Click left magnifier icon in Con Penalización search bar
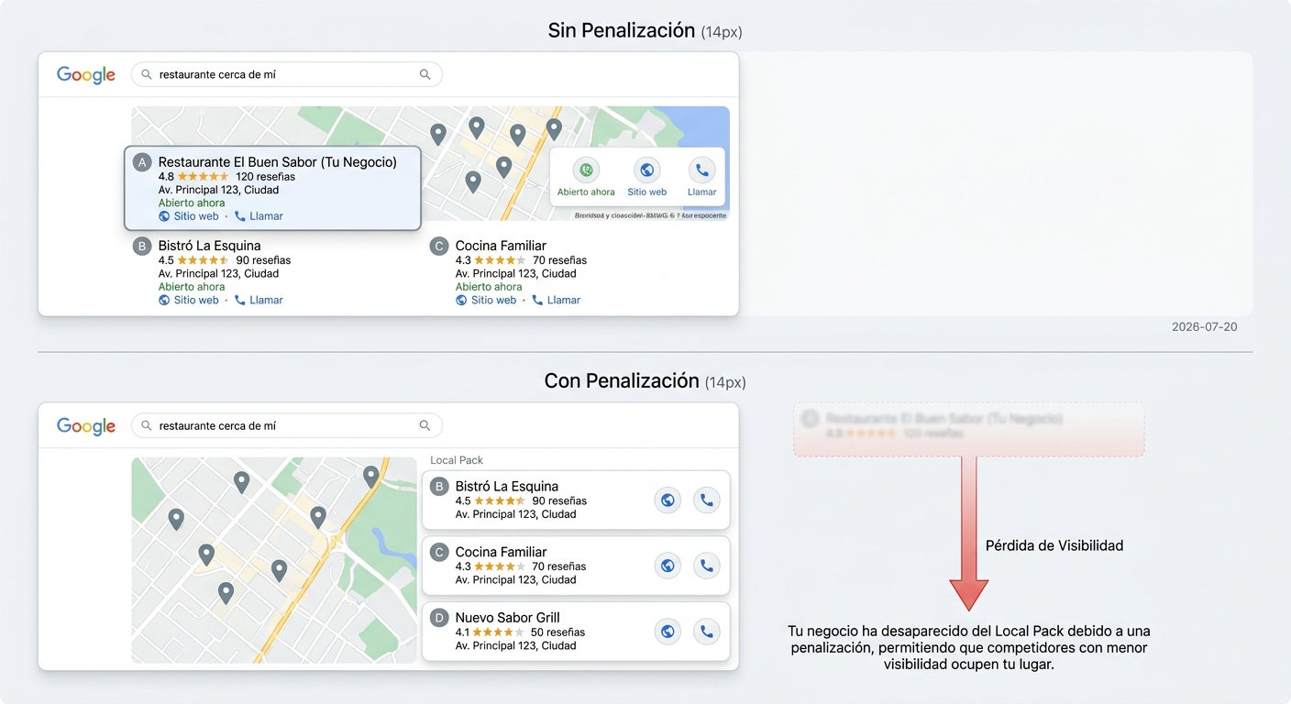 tap(147, 425)
